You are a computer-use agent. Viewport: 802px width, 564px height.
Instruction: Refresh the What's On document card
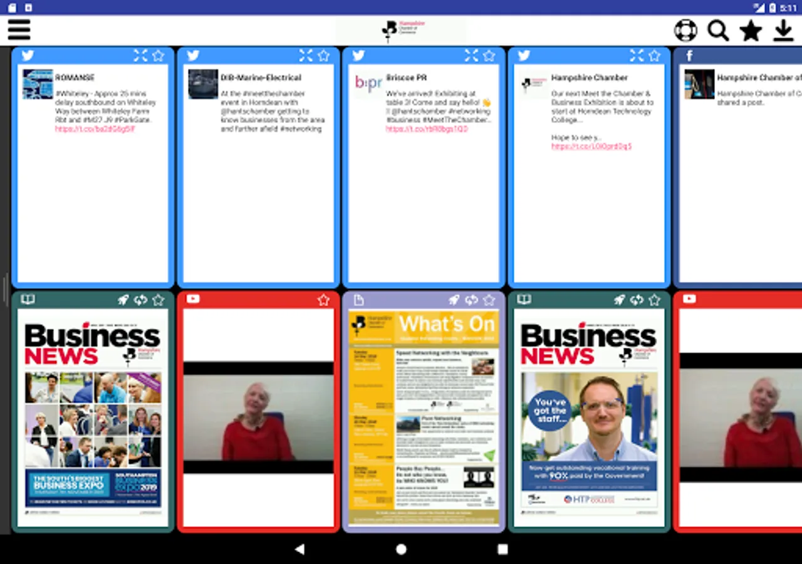coord(471,300)
